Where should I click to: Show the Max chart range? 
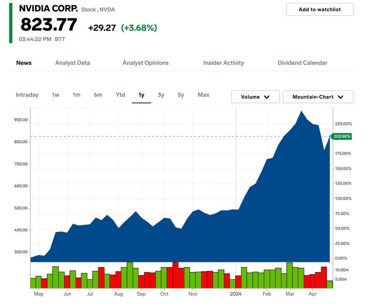(x=204, y=95)
